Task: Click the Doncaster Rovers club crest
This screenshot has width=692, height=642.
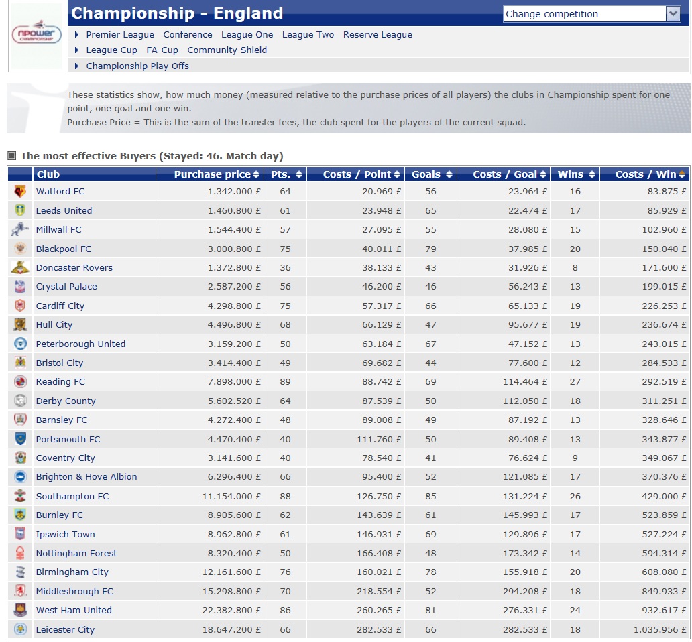Action: click(20, 267)
